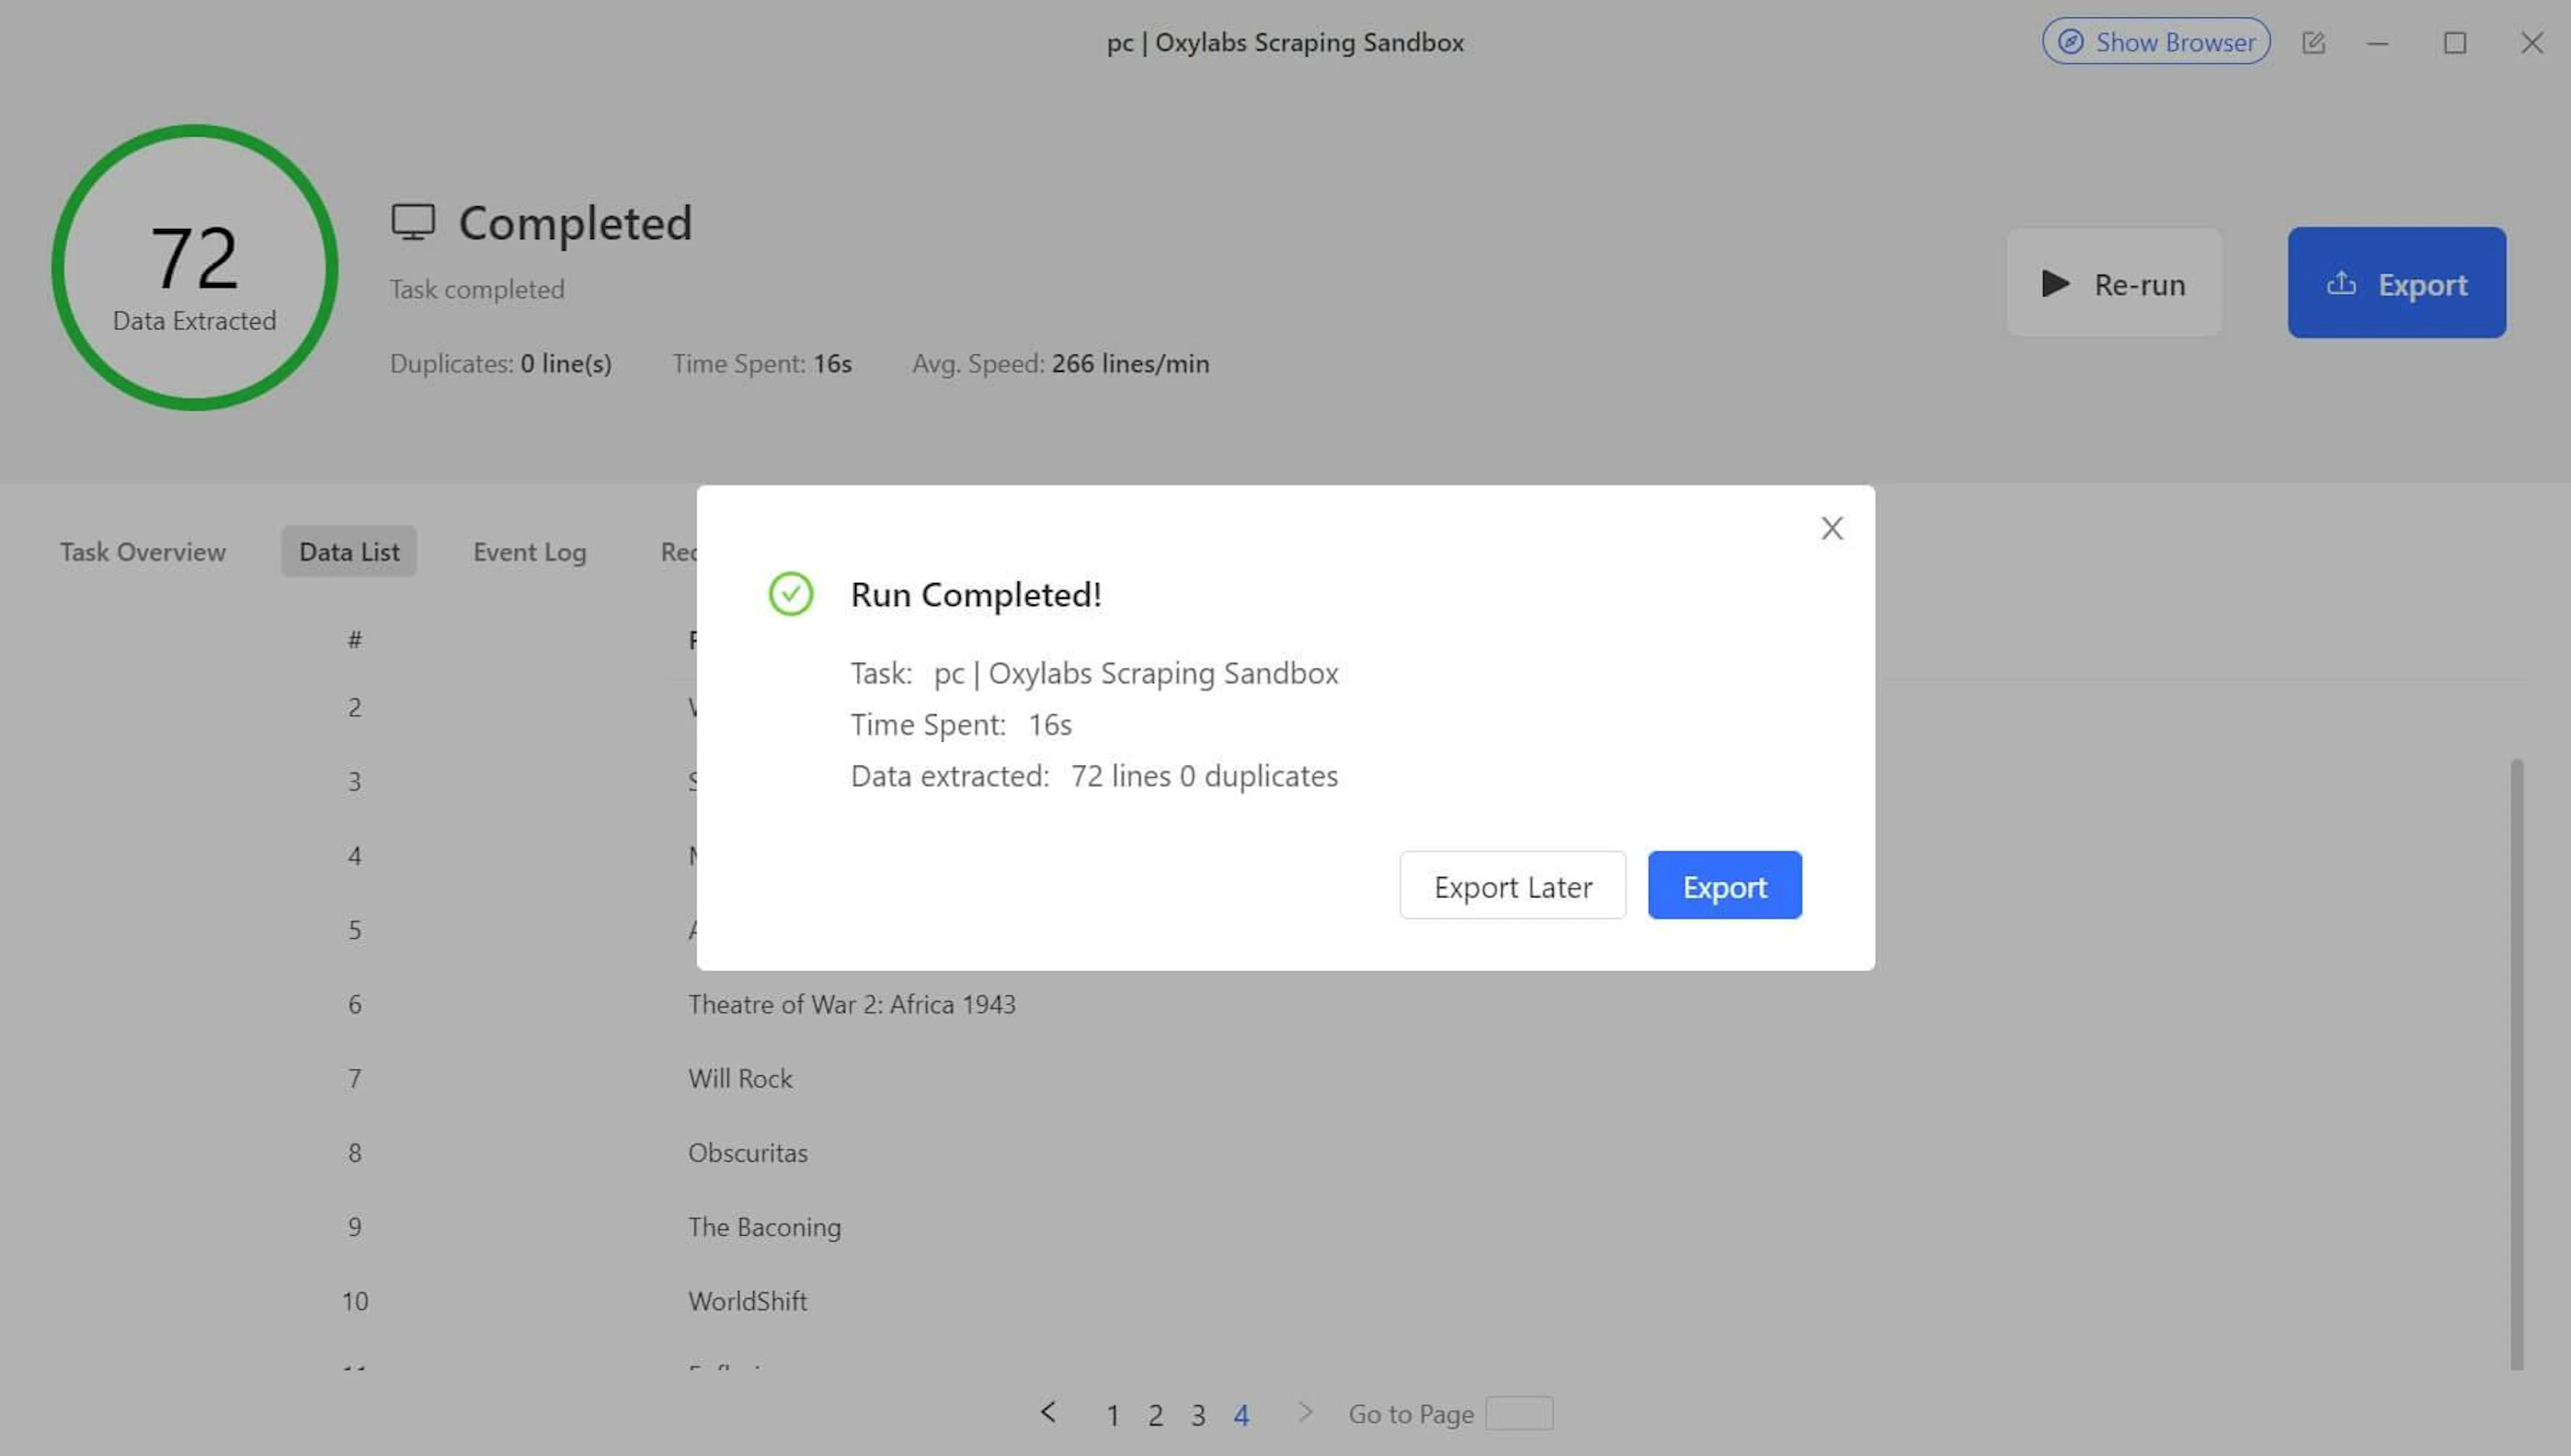Click the dialog's 'Data extracted: 72 lines 0 duplicates' line
2571x1456 pixels.
(1095, 776)
